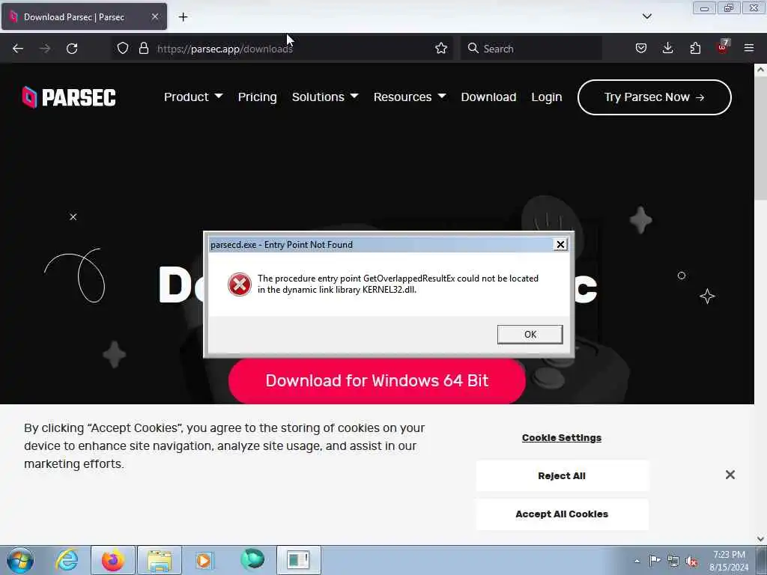Click the Parsec logo

point(69,97)
